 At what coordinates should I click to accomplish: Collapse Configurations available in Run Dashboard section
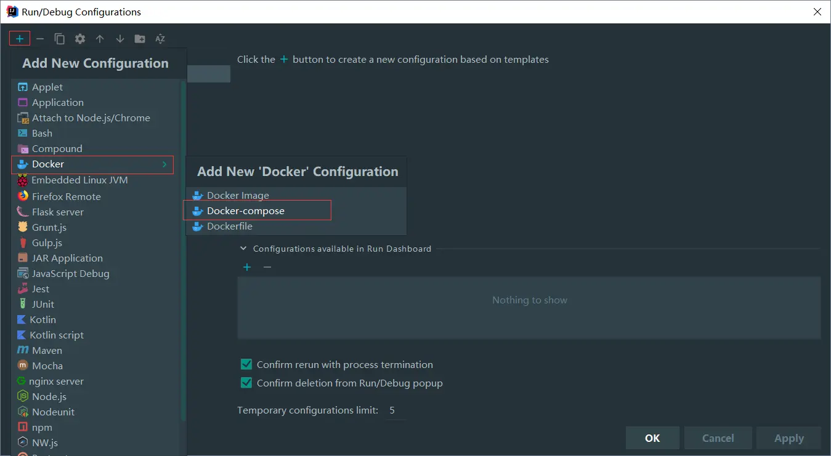coord(243,249)
